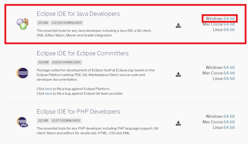
Task: Click 'here' to file Eclipse Platform bug
Action: click(x=48, y=89)
